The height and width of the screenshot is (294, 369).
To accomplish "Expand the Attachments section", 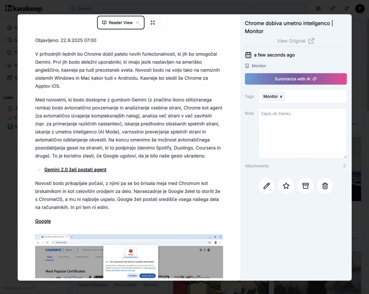I will tap(344, 166).
